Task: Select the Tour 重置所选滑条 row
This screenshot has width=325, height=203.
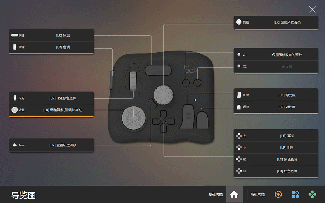Action: [51, 145]
